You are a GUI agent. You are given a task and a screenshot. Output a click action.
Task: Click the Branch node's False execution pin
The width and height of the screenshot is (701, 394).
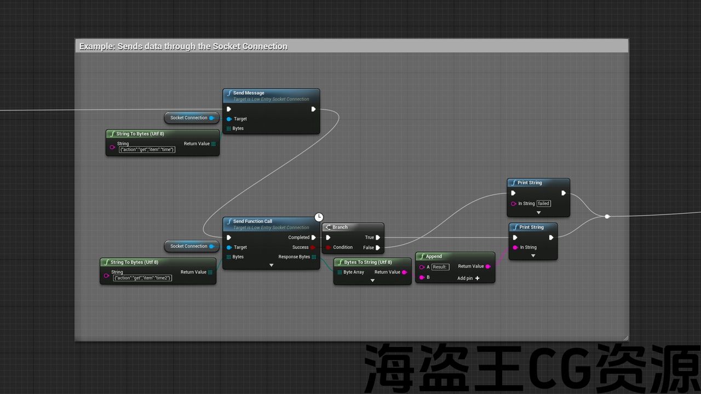coord(378,247)
